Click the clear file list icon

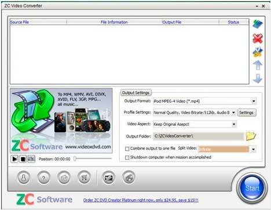pos(258,52)
